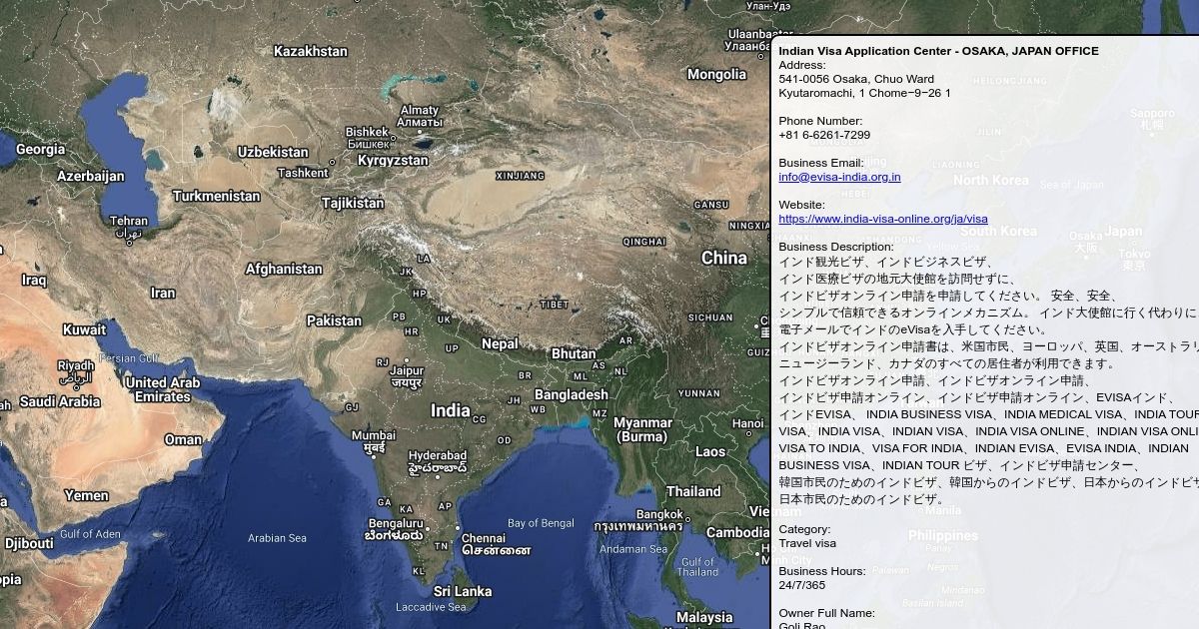Click the Afghanistan label on the map

tap(284, 269)
